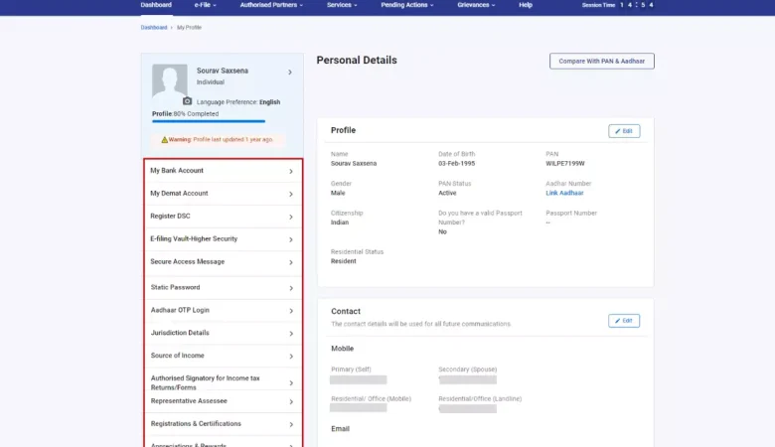775x447 pixels.
Task: Open My Demat Account arrow
Action: click(290, 194)
